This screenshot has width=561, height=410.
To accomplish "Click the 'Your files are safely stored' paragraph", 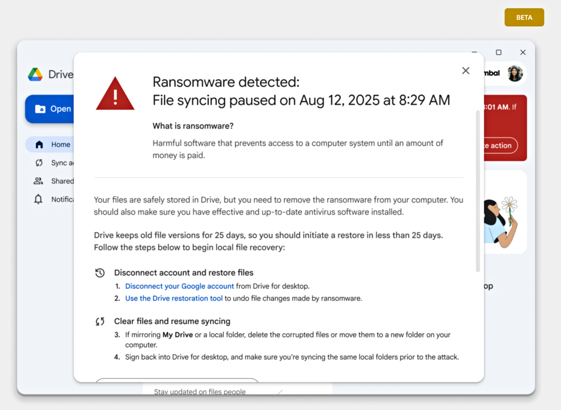I will coord(279,206).
